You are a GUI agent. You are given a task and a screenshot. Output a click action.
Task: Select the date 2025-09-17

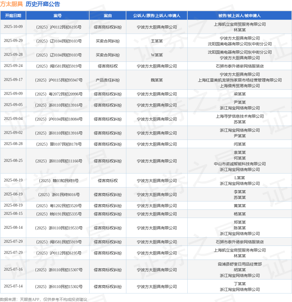tap(13, 80)
